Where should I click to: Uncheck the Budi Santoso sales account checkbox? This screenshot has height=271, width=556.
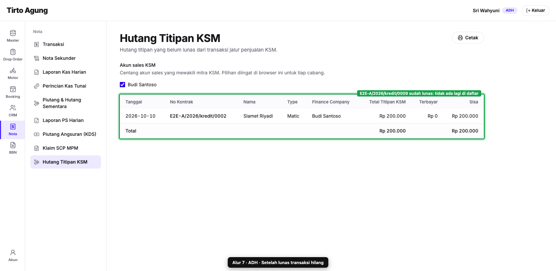[122, 85]
